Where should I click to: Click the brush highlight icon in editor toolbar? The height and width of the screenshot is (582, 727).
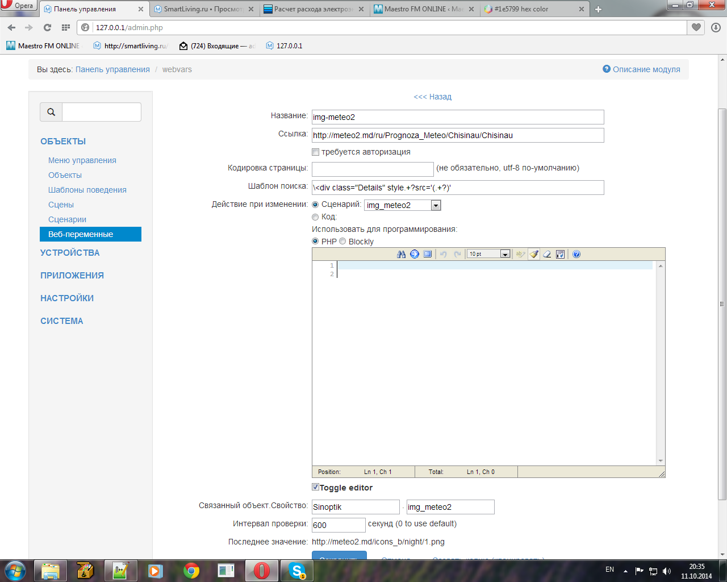coord(534,254)
